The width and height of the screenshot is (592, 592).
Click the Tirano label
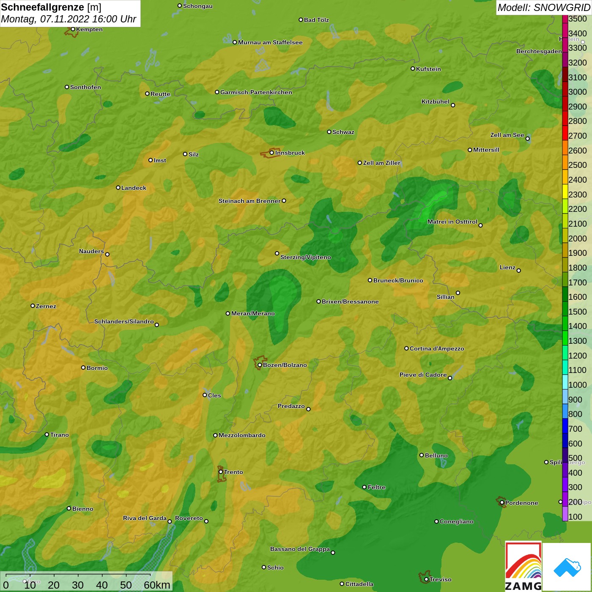pos(60,435)
